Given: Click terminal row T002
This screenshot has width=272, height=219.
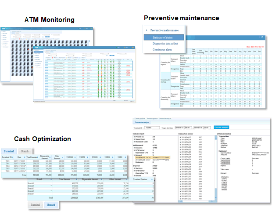Looking at the screenshot, I should click(64, 171).
